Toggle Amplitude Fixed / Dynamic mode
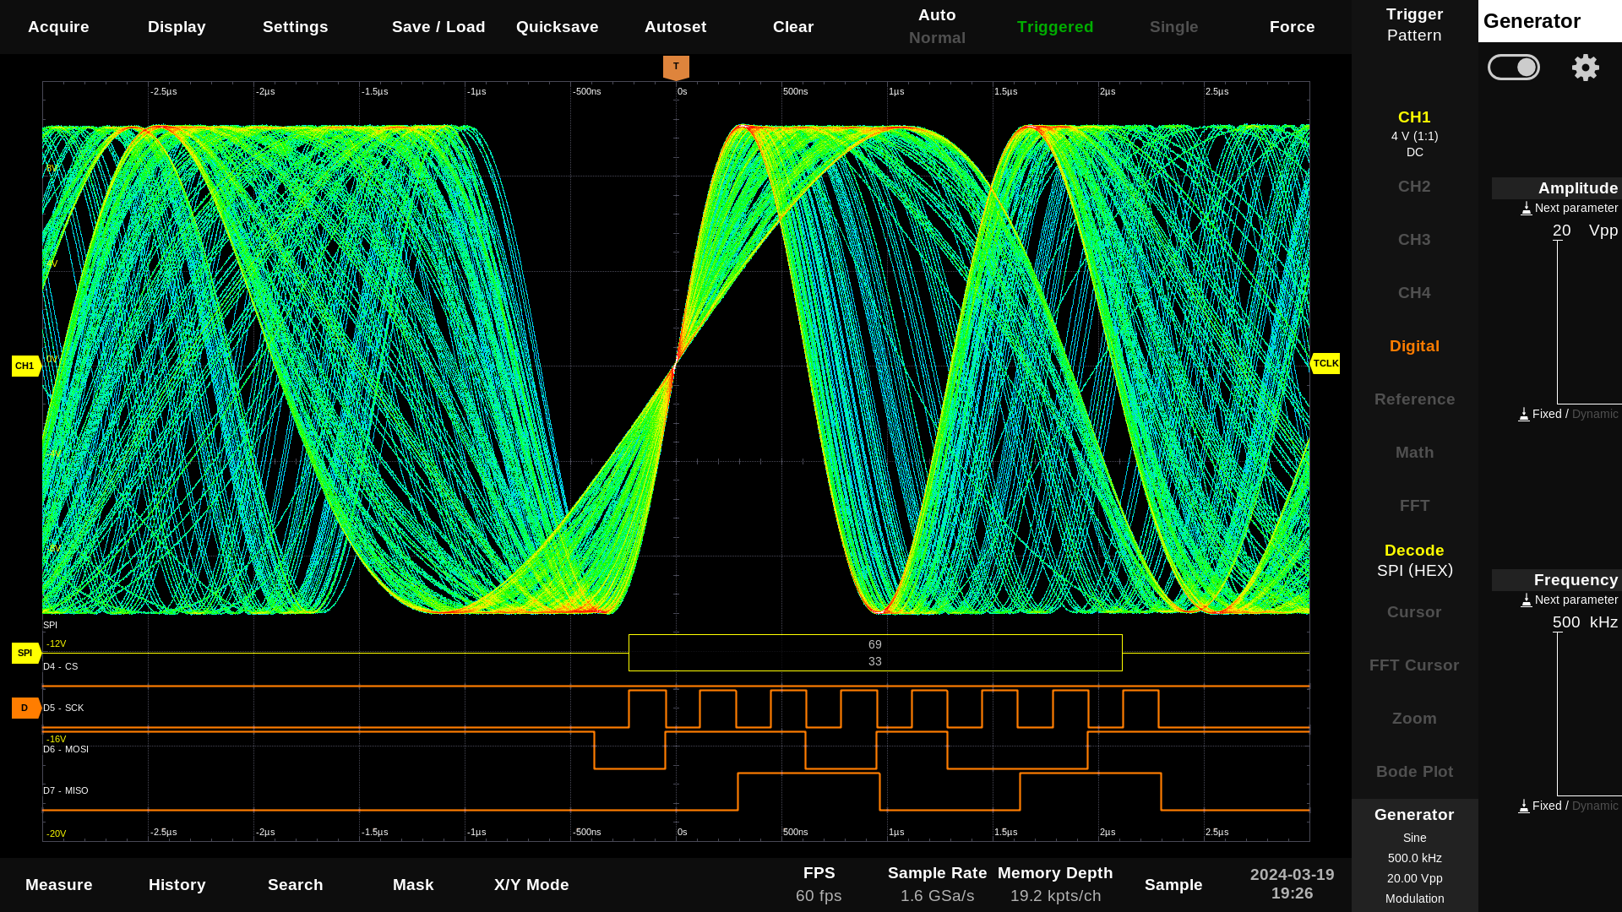Screen dimensions: 1622x912 pyautogui.click(x=1568, y=414)
